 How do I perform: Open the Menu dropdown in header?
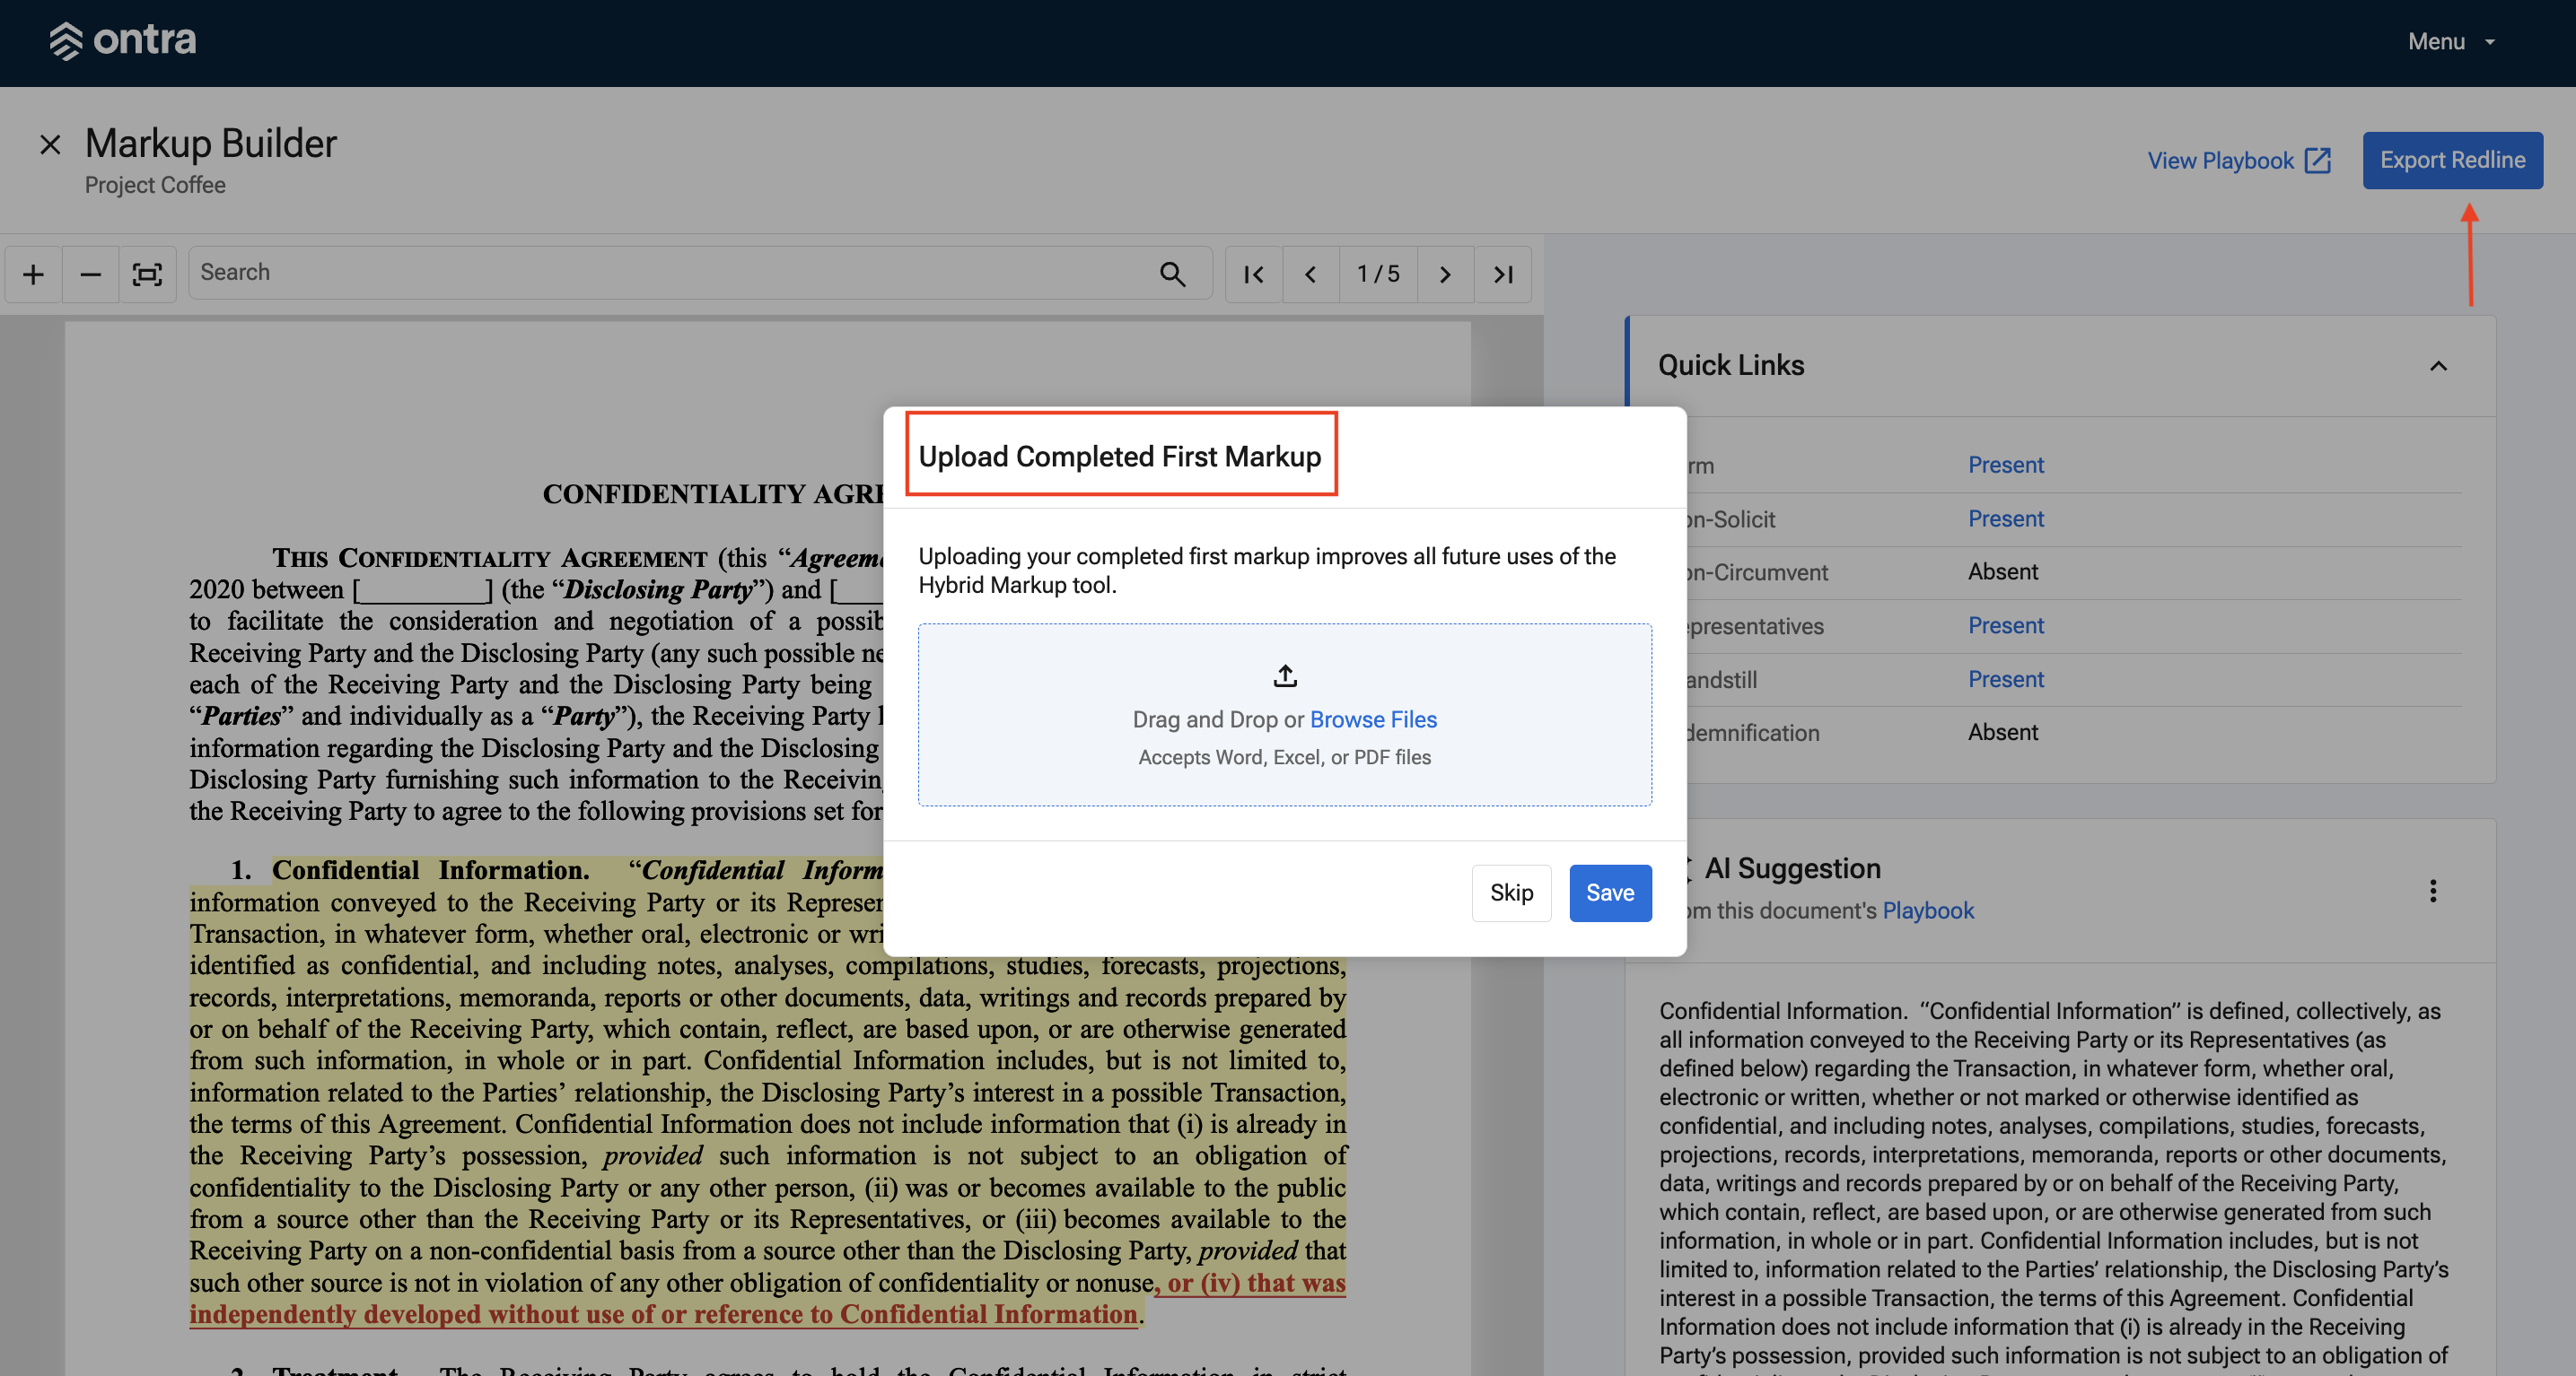[2452, 42]
